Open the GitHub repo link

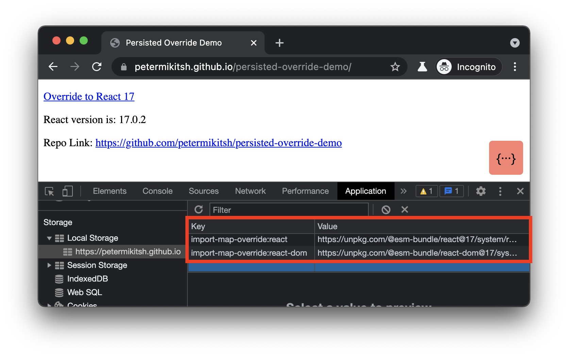coord(218,143)
